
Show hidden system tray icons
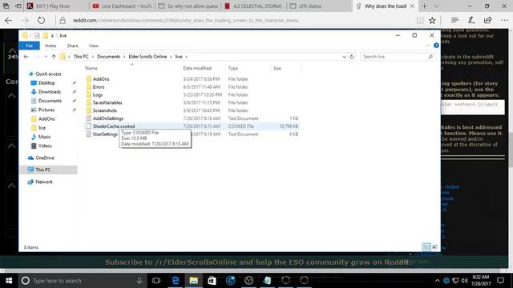tap(438, 281)
